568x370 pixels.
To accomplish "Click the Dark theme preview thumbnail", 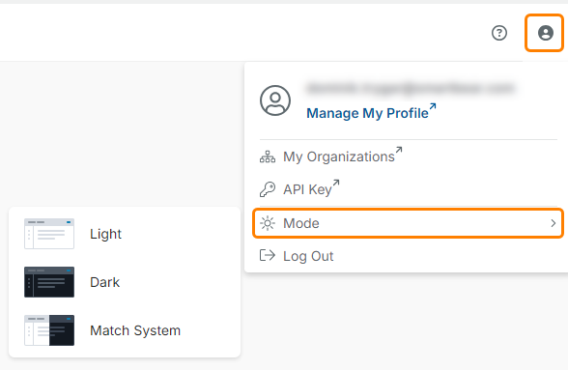I will (49, 282).
